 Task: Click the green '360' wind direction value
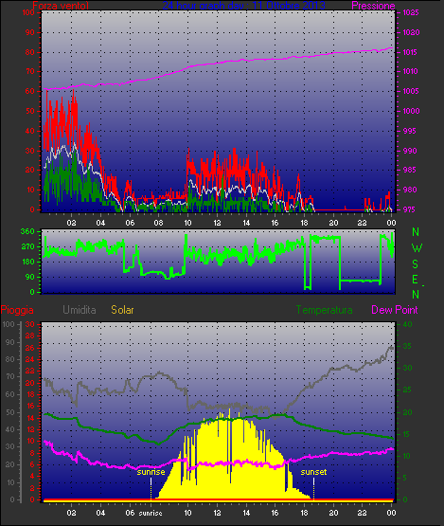pyautogui.click(x=27, y=231)
